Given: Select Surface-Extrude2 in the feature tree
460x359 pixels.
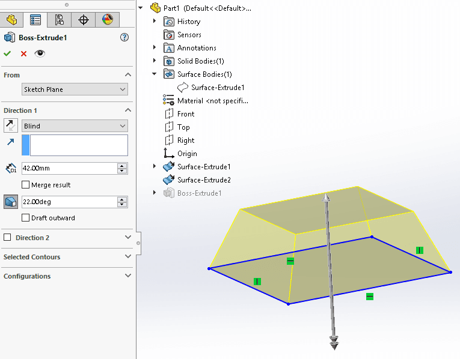Looking at the screenshot, I should tap(203, 180).
